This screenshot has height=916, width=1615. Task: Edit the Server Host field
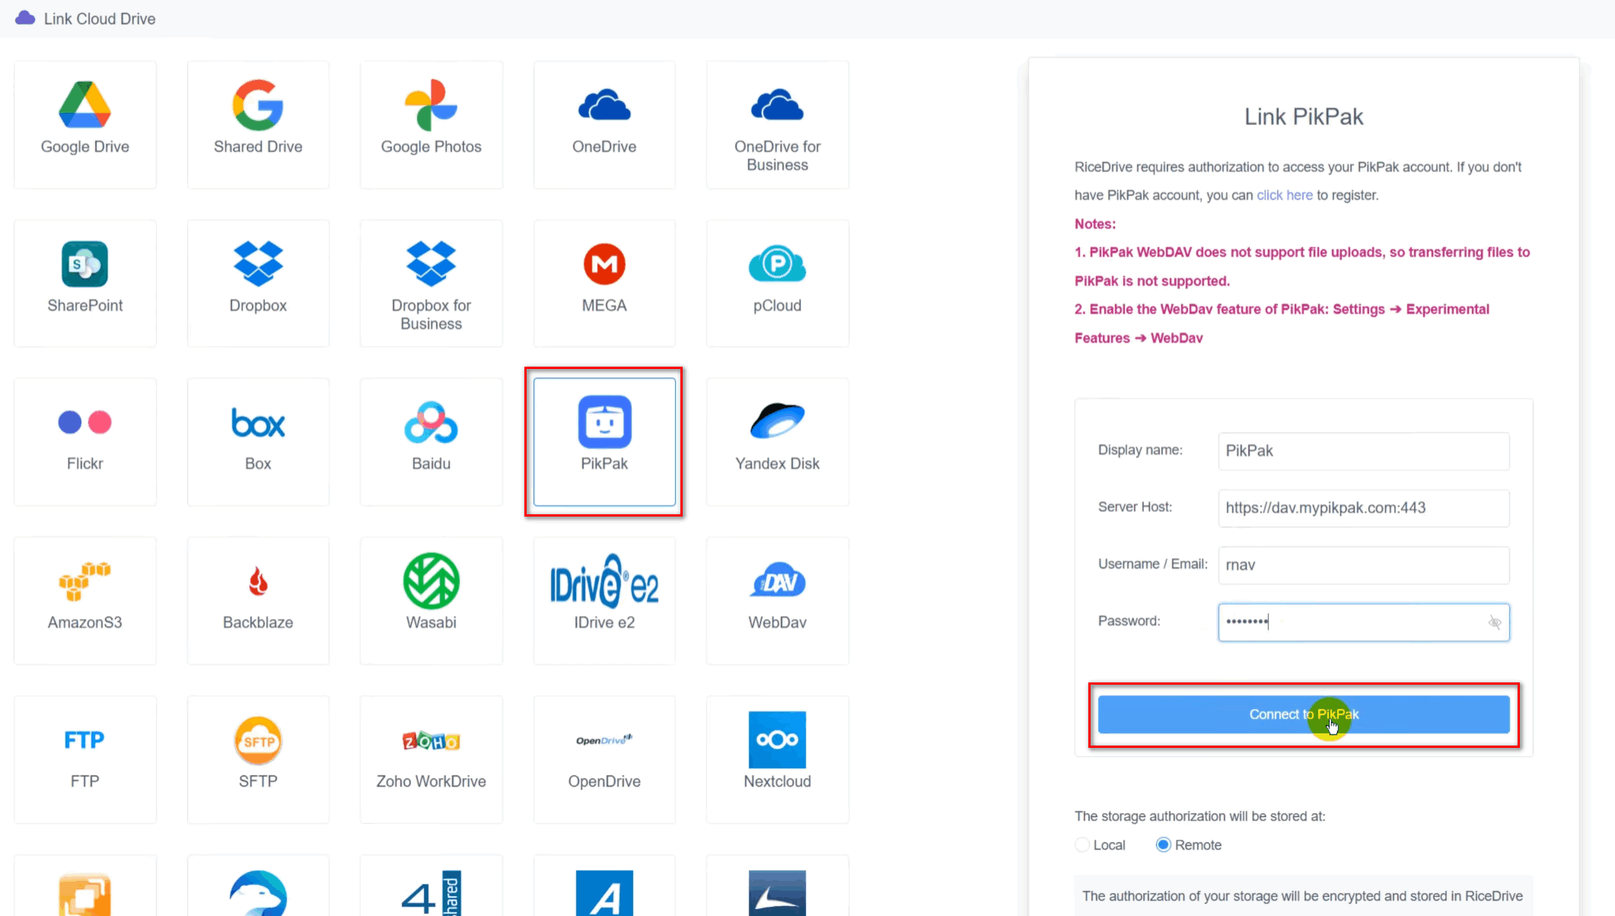coord(1363,507)
